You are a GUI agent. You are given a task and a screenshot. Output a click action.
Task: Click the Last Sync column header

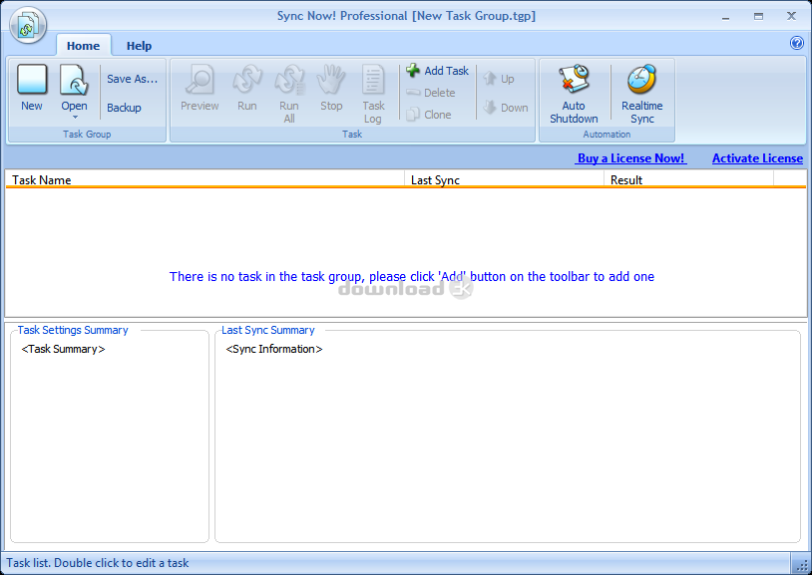(x=505, y=179)
